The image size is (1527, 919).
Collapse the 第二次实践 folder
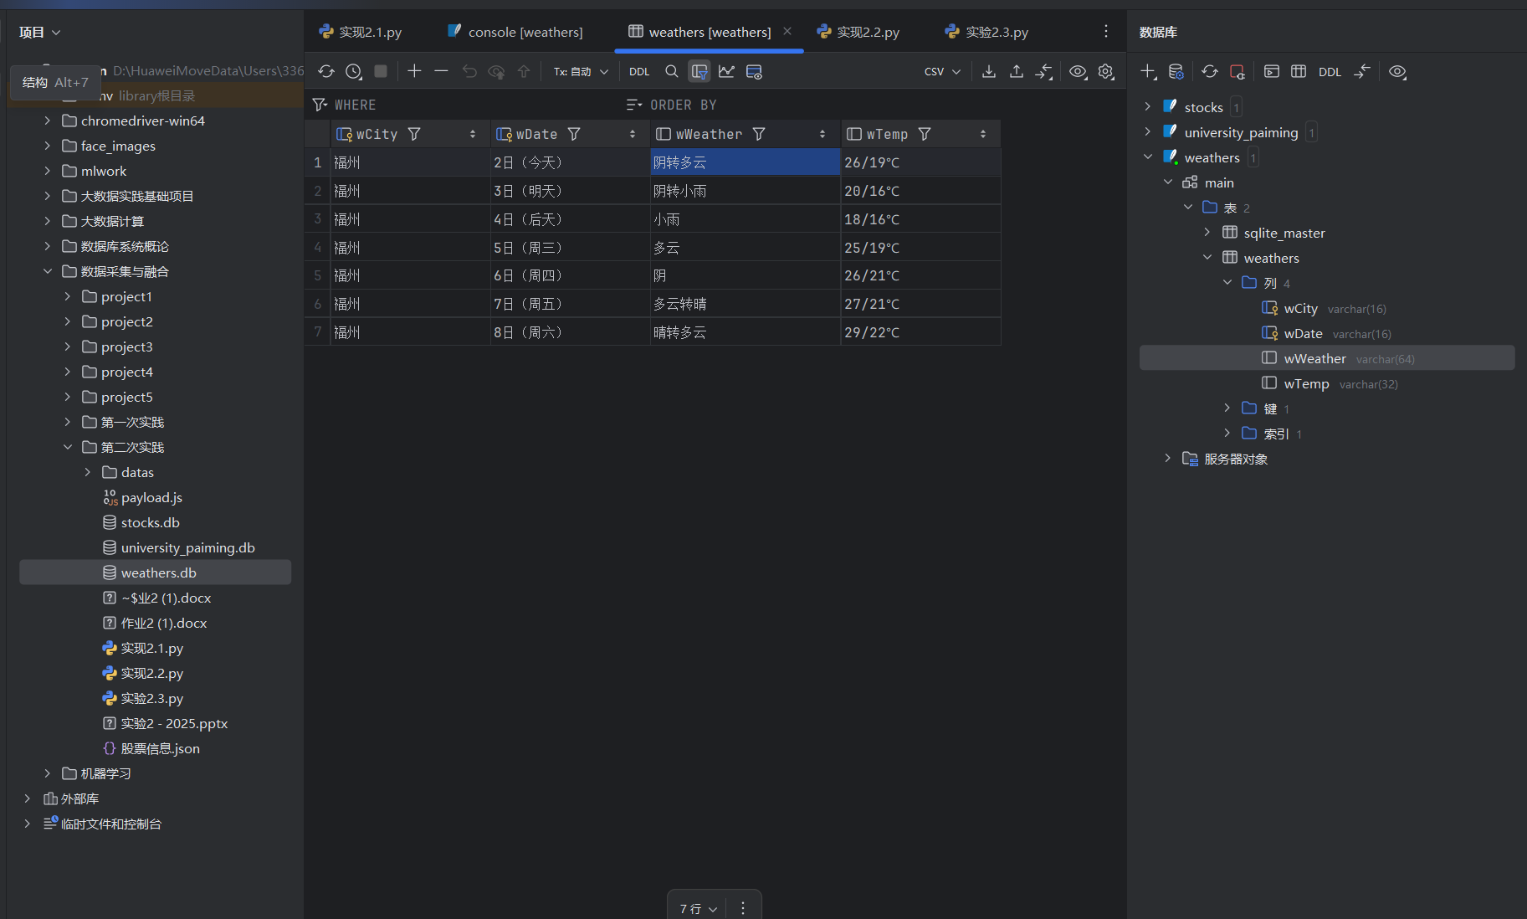pyautogui.click(x=68, y=447)
